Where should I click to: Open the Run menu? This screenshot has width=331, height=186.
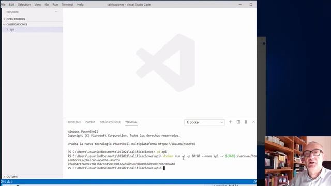55,5
